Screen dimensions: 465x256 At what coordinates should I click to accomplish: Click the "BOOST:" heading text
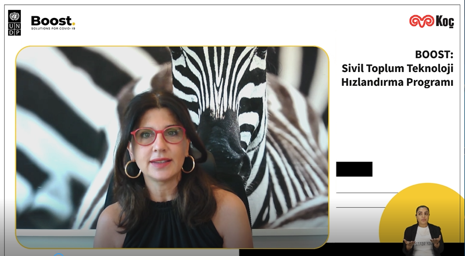[x=434, y=55]
